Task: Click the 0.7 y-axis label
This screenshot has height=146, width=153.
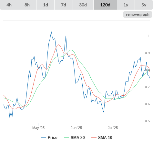Action: [x=147, y=87]
